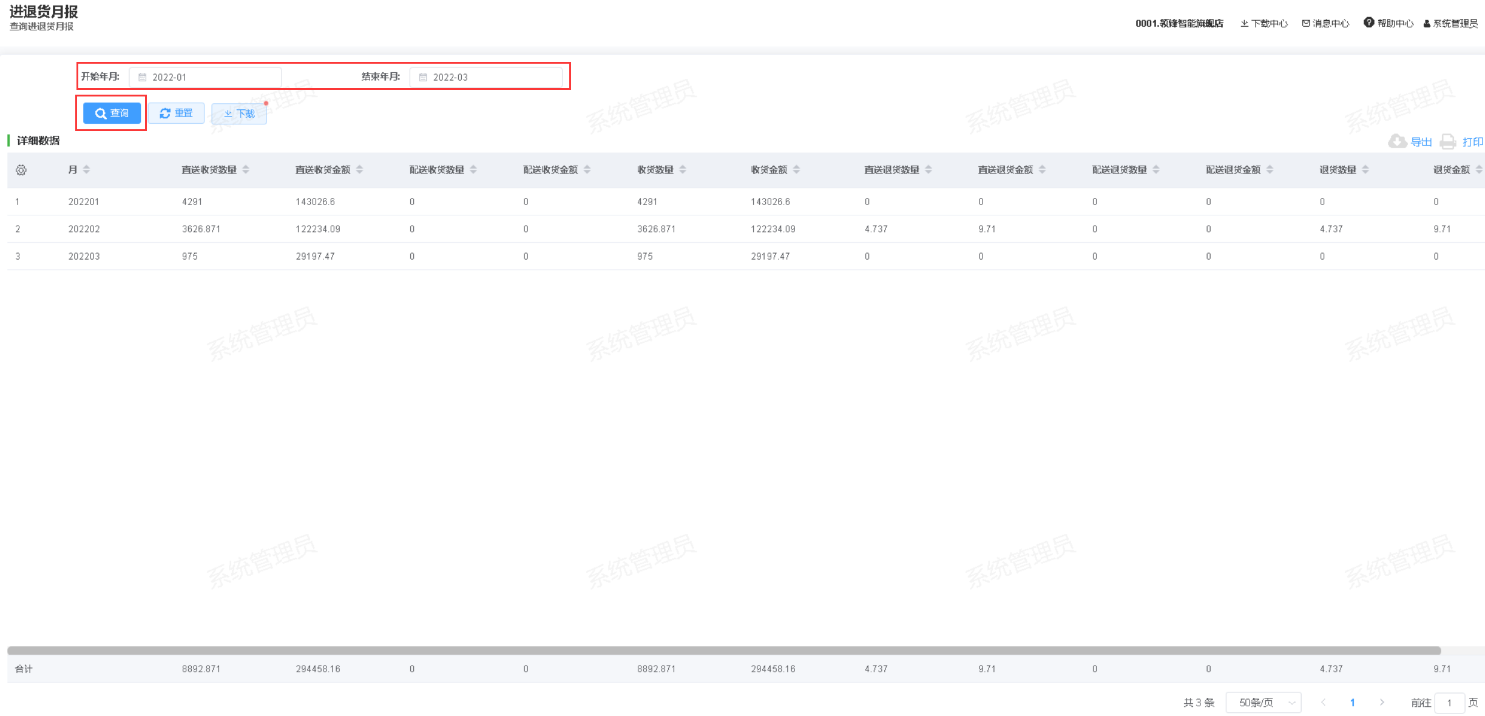Viewport: 1485px width, 716px height.
Task: Open the download center
Action: pyautogui.click(x=1263, y=23)
